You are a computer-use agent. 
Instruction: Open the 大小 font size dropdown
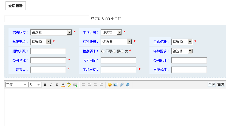[35, 85]
